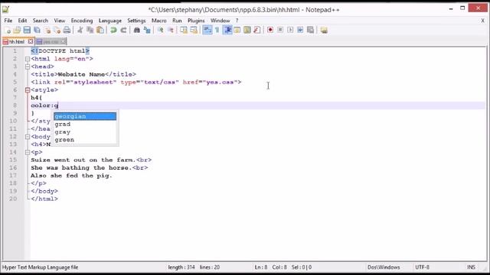
Task: Open the Window menu
Action: tap(220, 21)
